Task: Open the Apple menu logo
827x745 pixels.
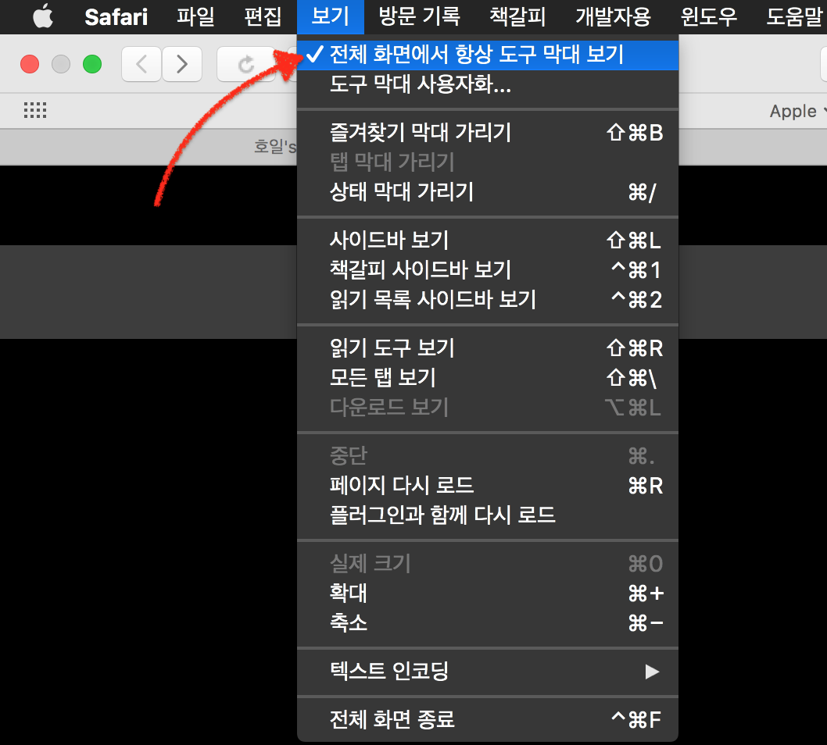Action: 43,16
